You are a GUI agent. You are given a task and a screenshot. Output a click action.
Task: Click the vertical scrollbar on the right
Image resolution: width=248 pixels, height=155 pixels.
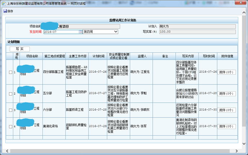coord(244,72)
